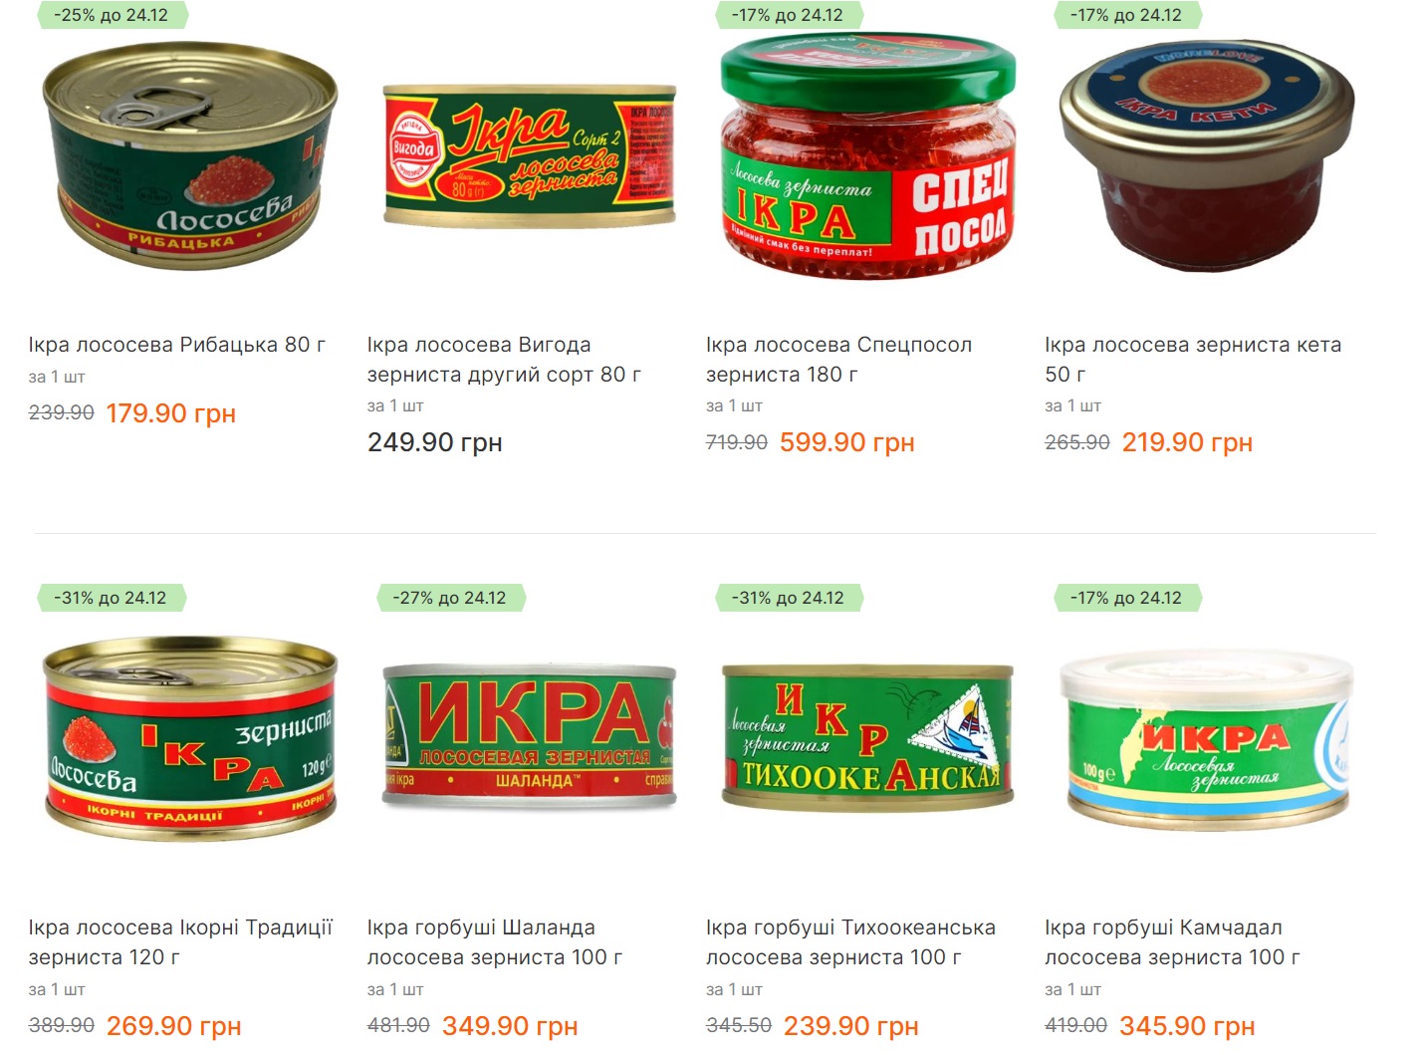Select the -27% до 24.12 discount badge

point(450,598)
